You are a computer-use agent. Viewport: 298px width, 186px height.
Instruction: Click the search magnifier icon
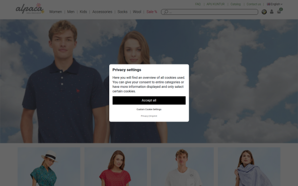tap(166, 12)
